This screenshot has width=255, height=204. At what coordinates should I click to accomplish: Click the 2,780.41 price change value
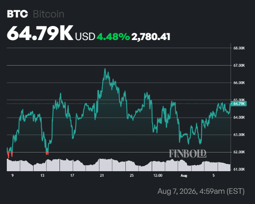coord(151,37)
